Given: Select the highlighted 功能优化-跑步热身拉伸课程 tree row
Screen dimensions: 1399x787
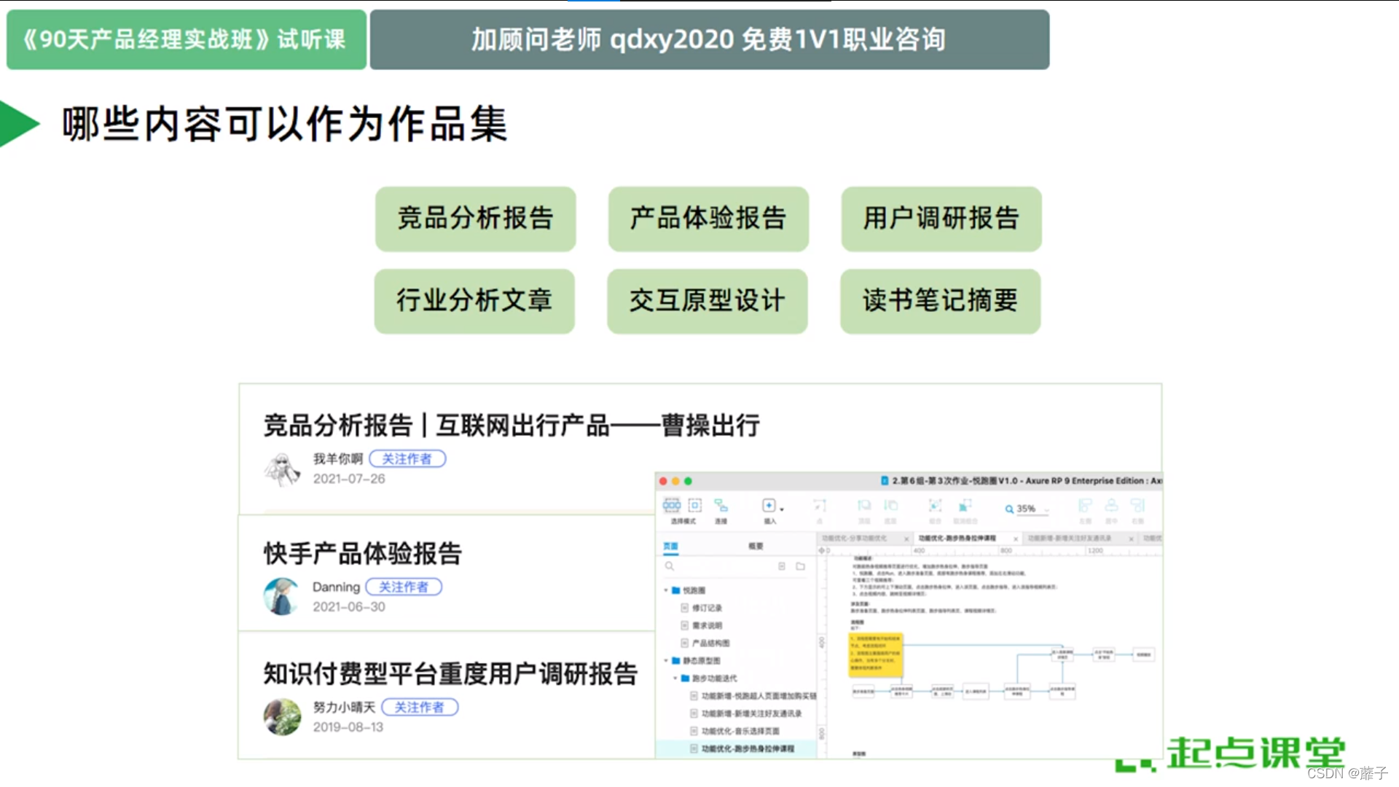Looking at the screenshot, I should (x=736, y=748).
